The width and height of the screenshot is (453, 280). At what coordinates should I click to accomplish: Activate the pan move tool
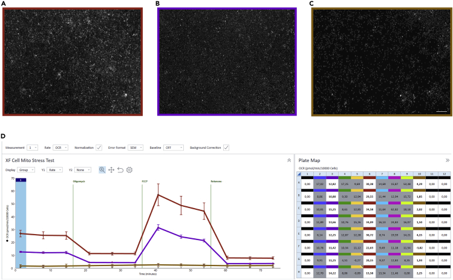[x=111, y=170]
